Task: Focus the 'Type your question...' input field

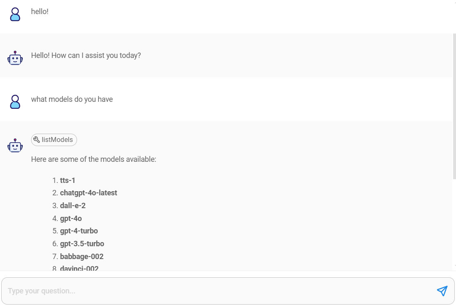Action: (215, 291)
